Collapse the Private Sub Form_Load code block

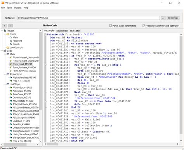[x=45, y=35]
